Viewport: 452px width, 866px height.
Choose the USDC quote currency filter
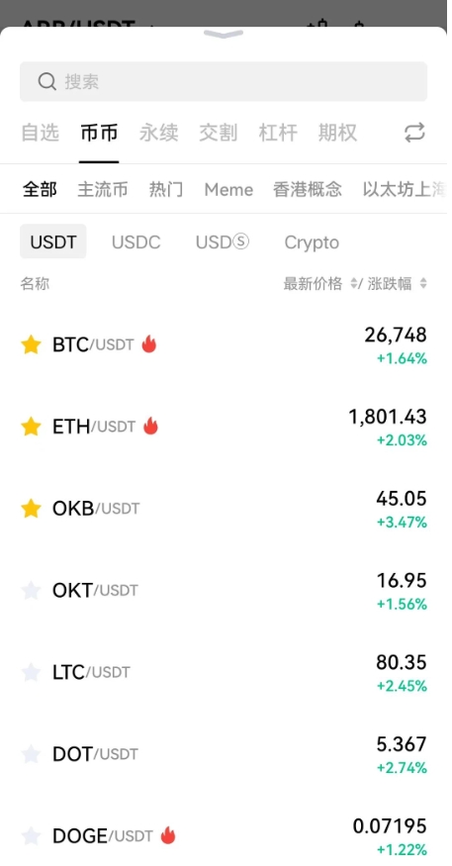[136, 241]
